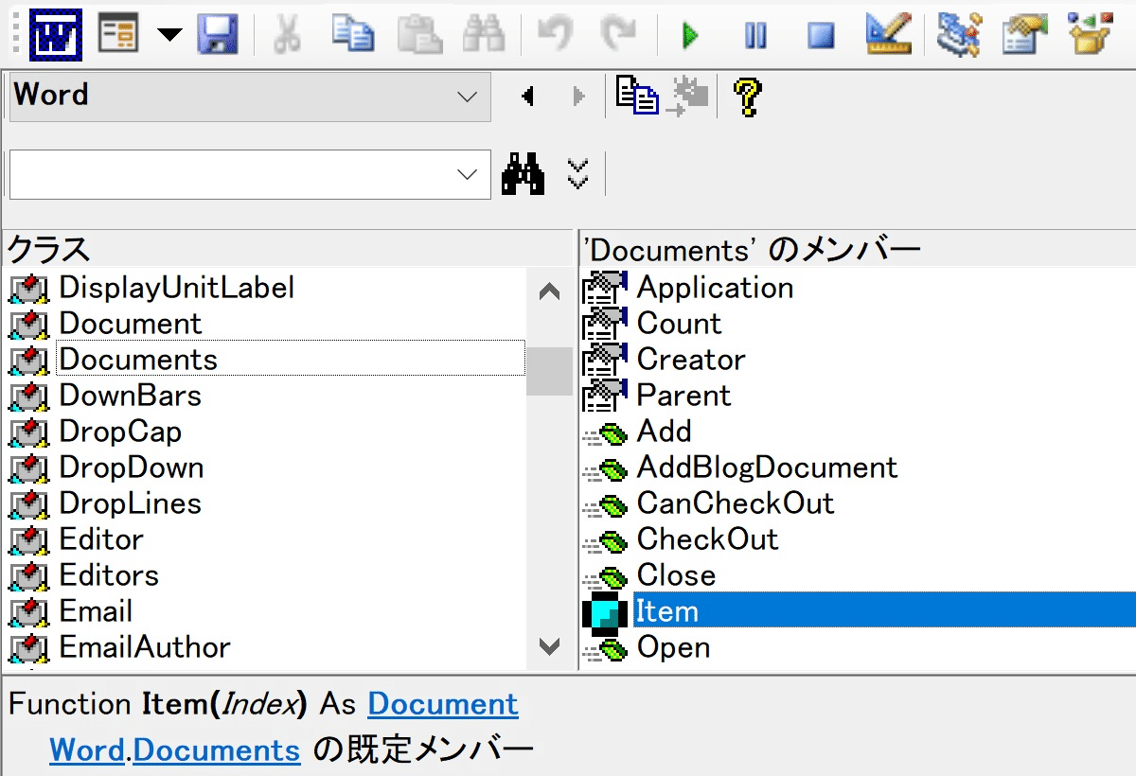The width and height of the screenshot is (1136, 776).
Task: Open Properties Window icon
Action: pos(1026,36)
